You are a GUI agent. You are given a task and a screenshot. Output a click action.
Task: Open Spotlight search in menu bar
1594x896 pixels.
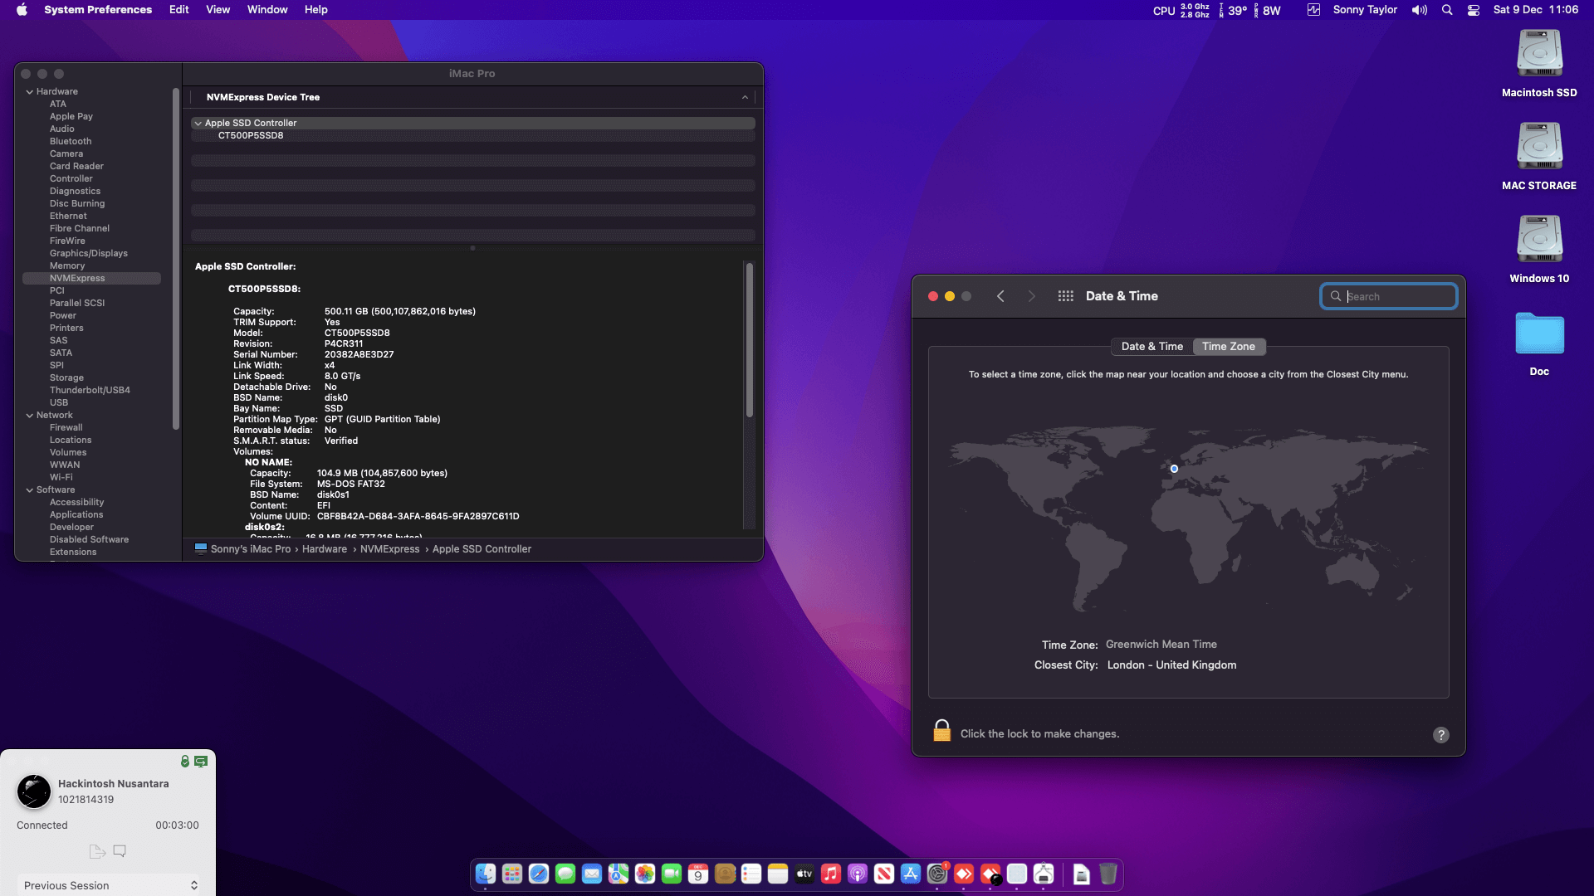[1447, 10]
